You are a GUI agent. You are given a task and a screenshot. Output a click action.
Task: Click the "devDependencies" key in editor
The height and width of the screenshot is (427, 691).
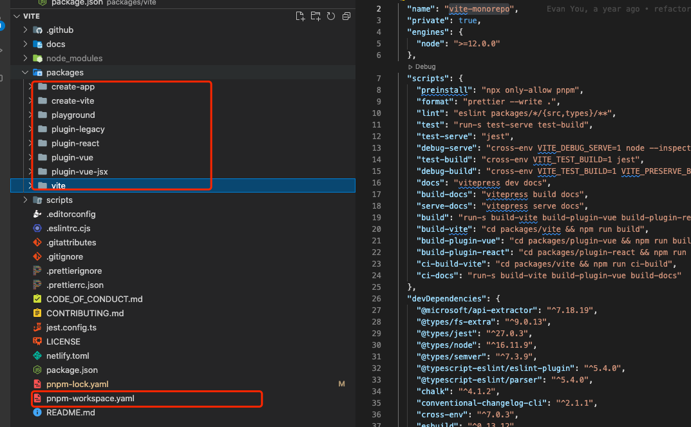pos(446,299)
